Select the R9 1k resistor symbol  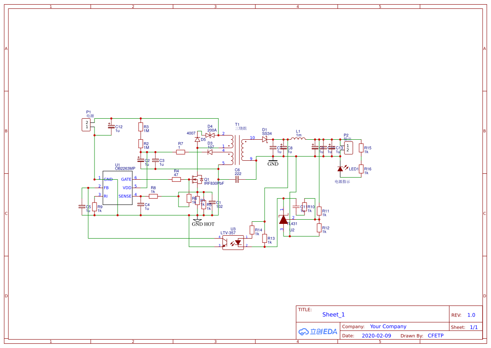pos(94,207)
